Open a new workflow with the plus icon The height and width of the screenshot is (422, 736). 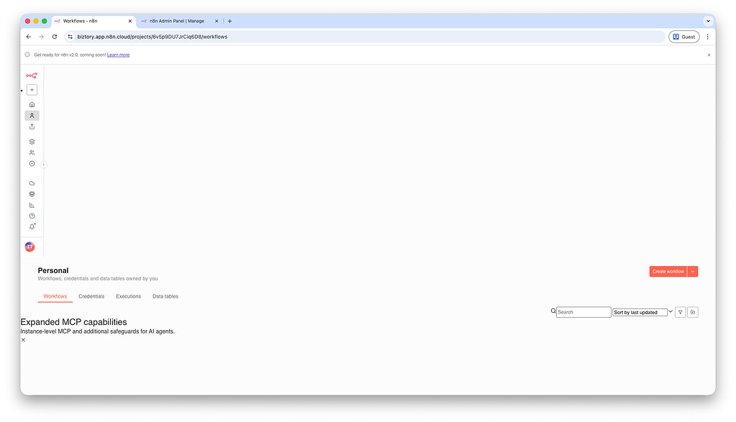(32, 89)
